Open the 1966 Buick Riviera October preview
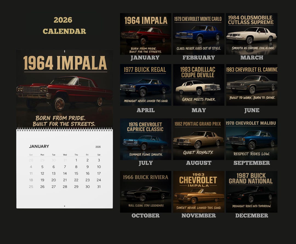The width and height of the screenshot is (296, 244). point(146,192)
